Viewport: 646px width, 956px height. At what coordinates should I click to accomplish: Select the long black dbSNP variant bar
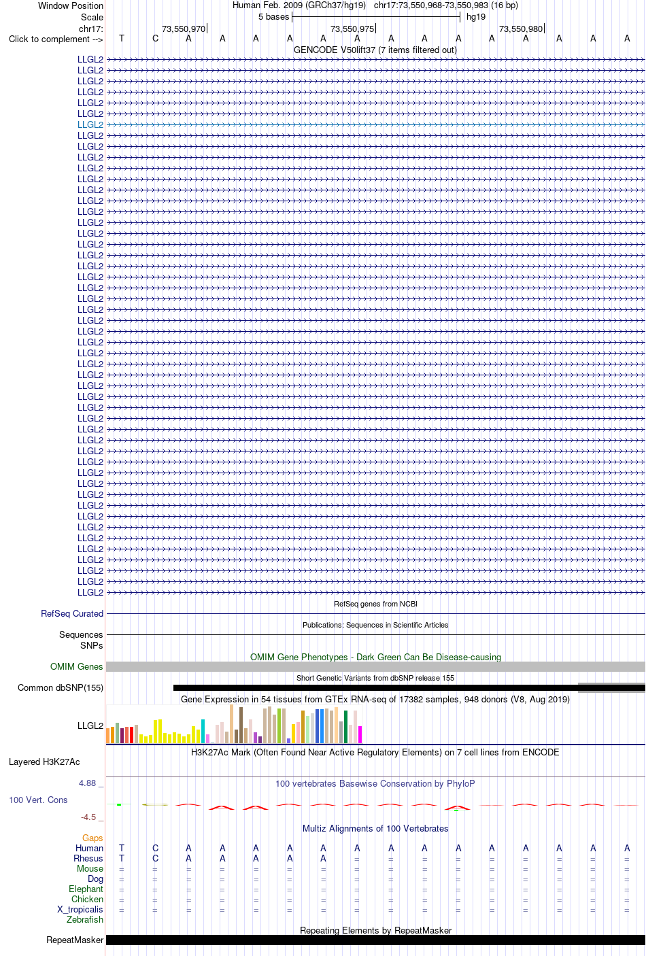pos(409,688)
